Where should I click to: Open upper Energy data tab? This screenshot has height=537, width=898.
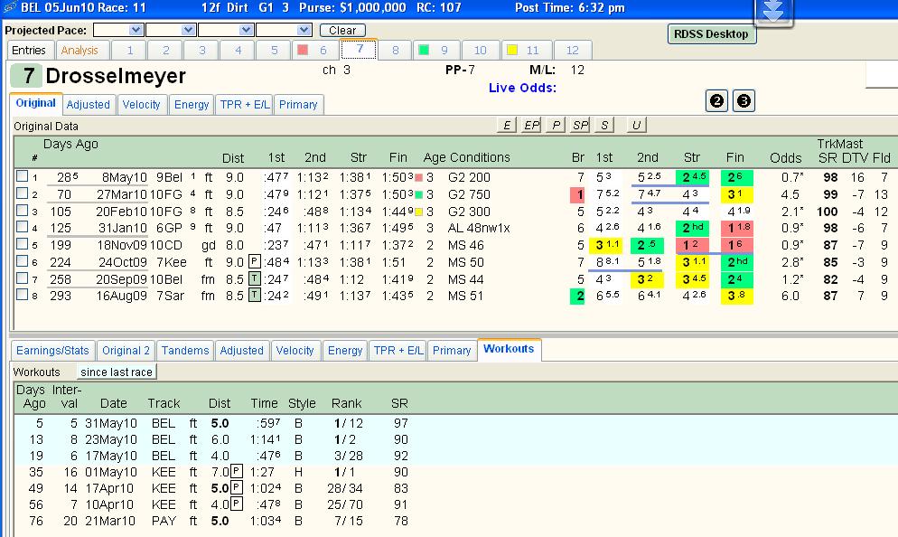click(192, 105)
